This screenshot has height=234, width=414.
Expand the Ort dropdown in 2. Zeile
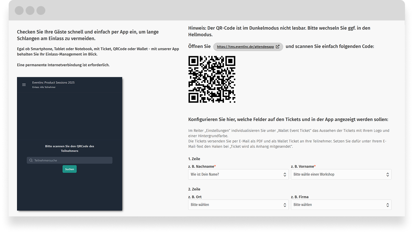pyautogui.click(x=238, y=205)
